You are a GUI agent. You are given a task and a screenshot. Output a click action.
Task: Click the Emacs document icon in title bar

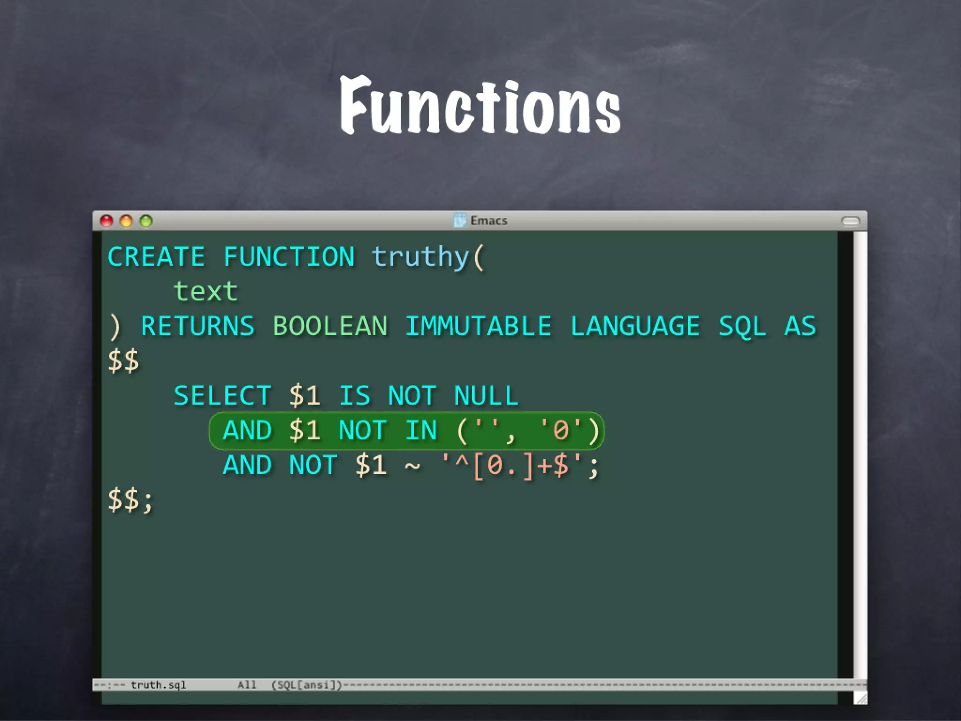(x=460, y=220)
